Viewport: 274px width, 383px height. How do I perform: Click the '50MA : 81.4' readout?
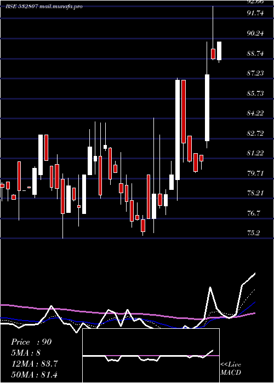pos(35,374)
